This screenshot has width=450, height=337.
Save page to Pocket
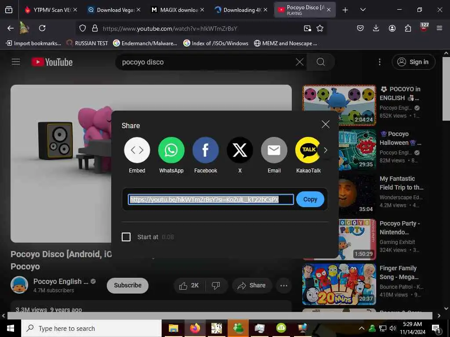click(x=360, y=28)
